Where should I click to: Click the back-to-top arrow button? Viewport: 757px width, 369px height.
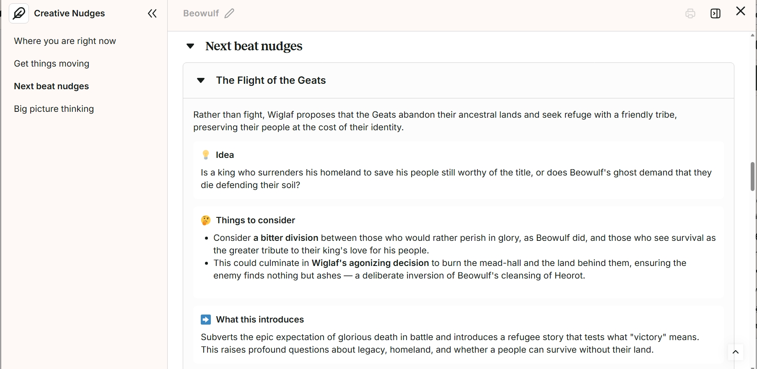click(736, 352)
